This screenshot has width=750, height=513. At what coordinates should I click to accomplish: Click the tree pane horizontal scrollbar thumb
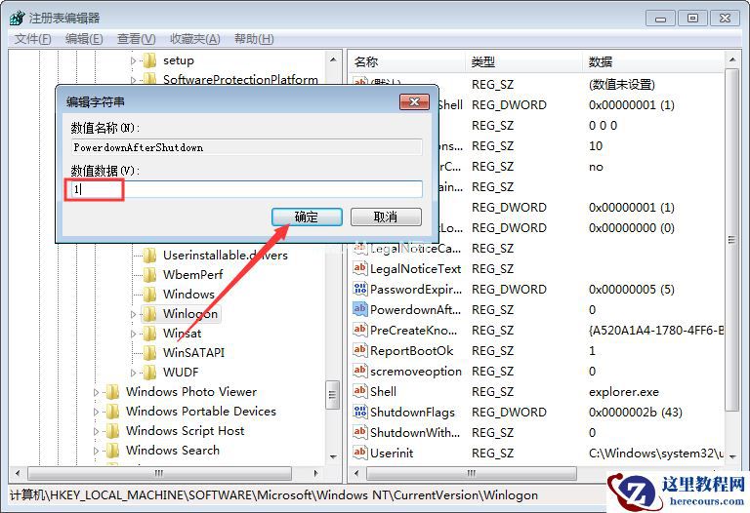pyautogui.click(x=159, y=473)
